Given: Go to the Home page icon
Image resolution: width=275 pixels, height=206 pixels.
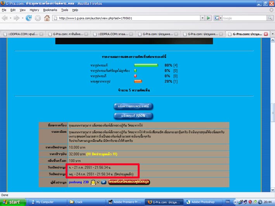Looking at the screenshot, I should 47,18.
